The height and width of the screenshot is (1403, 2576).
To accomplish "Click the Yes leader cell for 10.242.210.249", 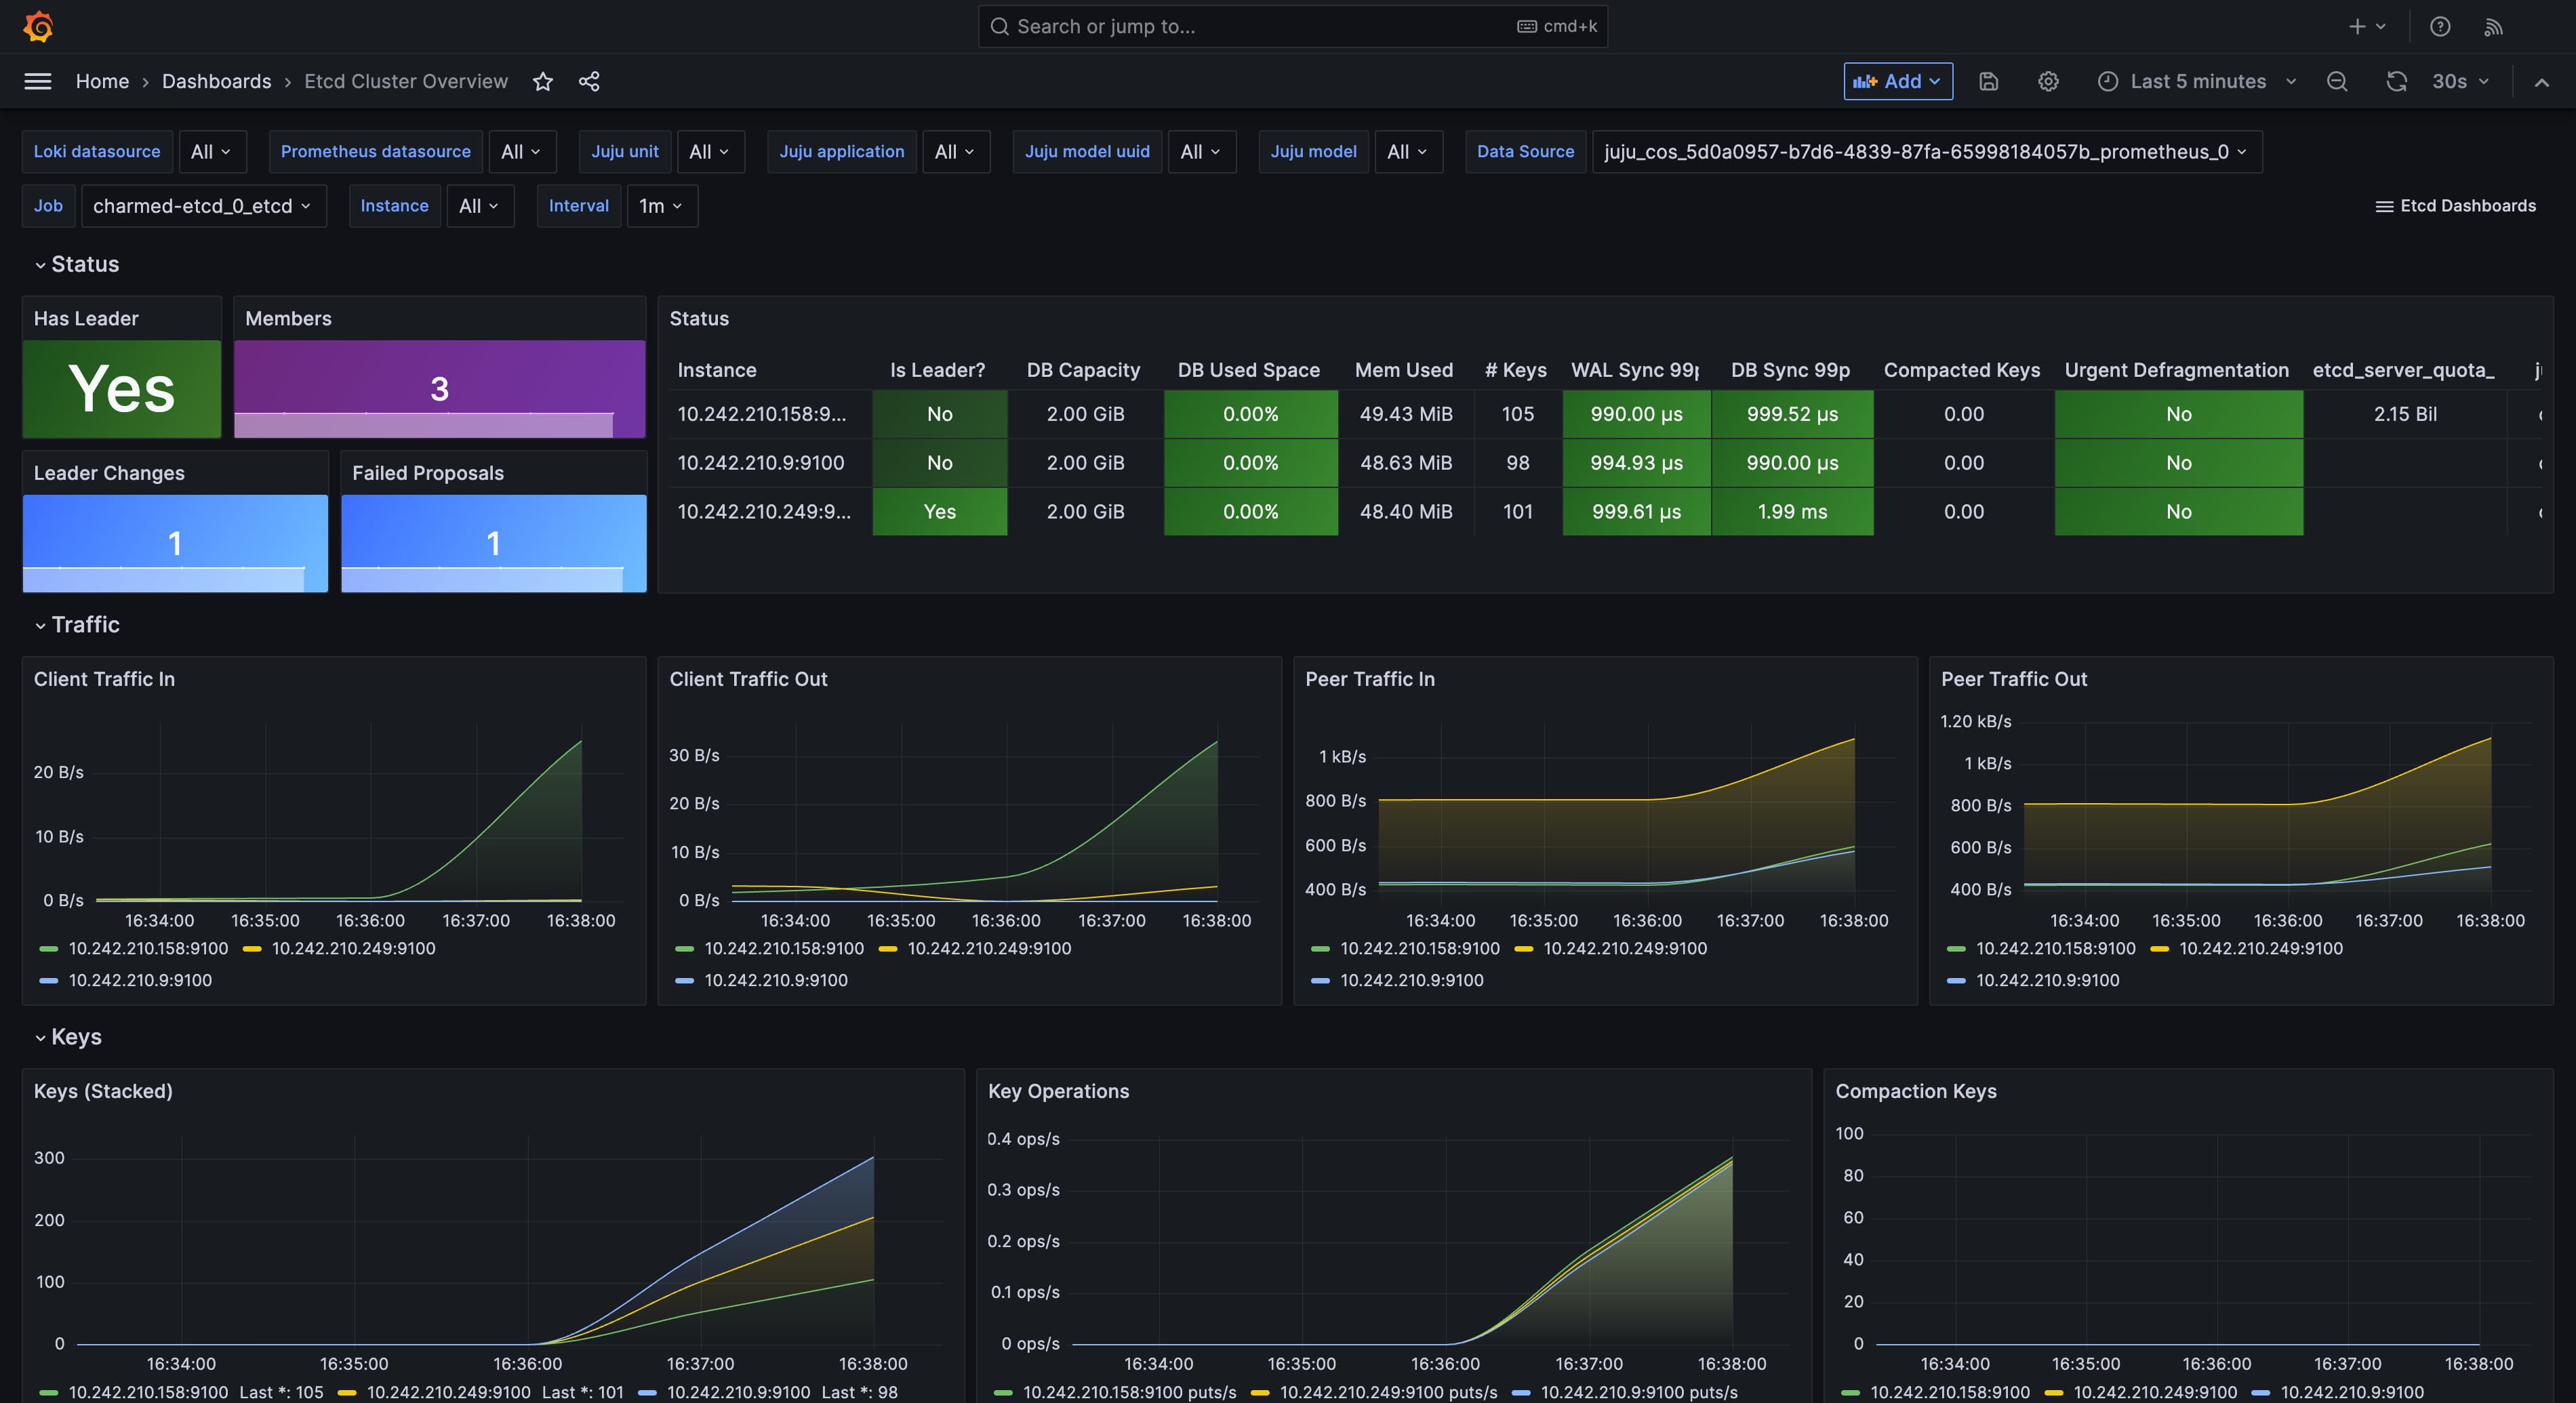I will click(x=939, y=511).
